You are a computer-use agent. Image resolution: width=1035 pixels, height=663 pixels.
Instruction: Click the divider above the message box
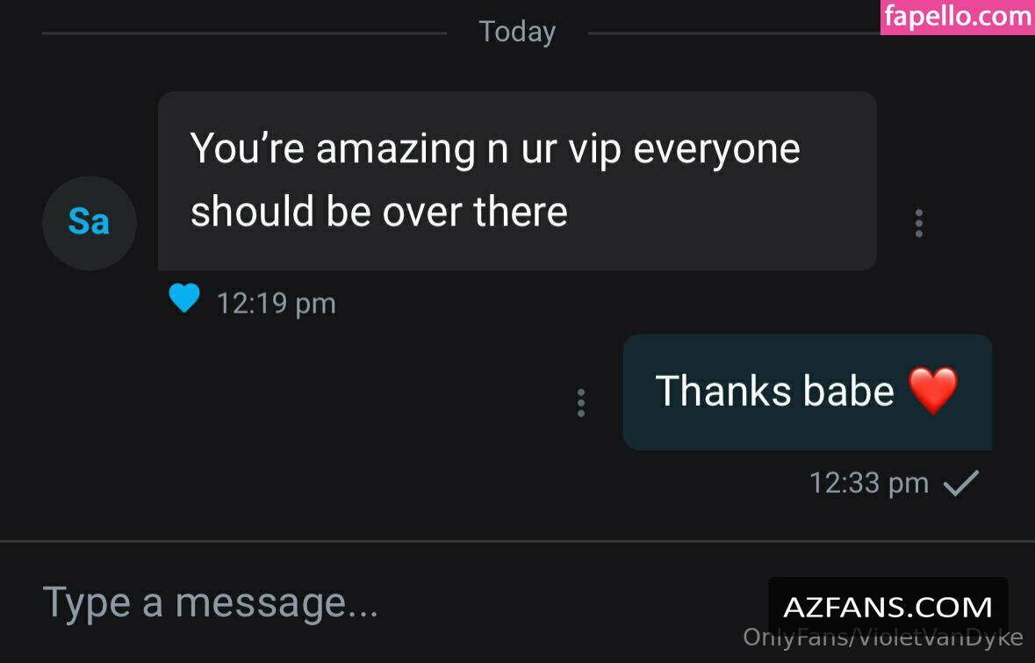pos(518,542)
